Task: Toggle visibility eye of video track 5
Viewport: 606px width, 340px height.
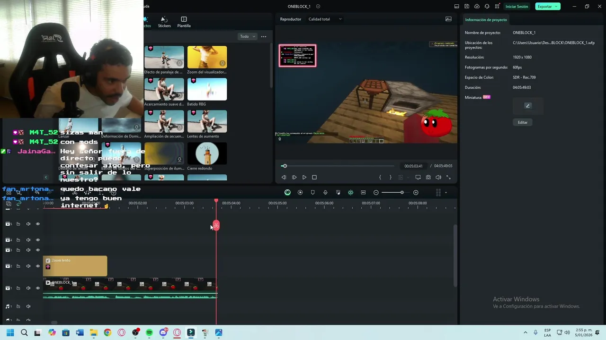Action: pyautogui.click(x=38, y=224)
